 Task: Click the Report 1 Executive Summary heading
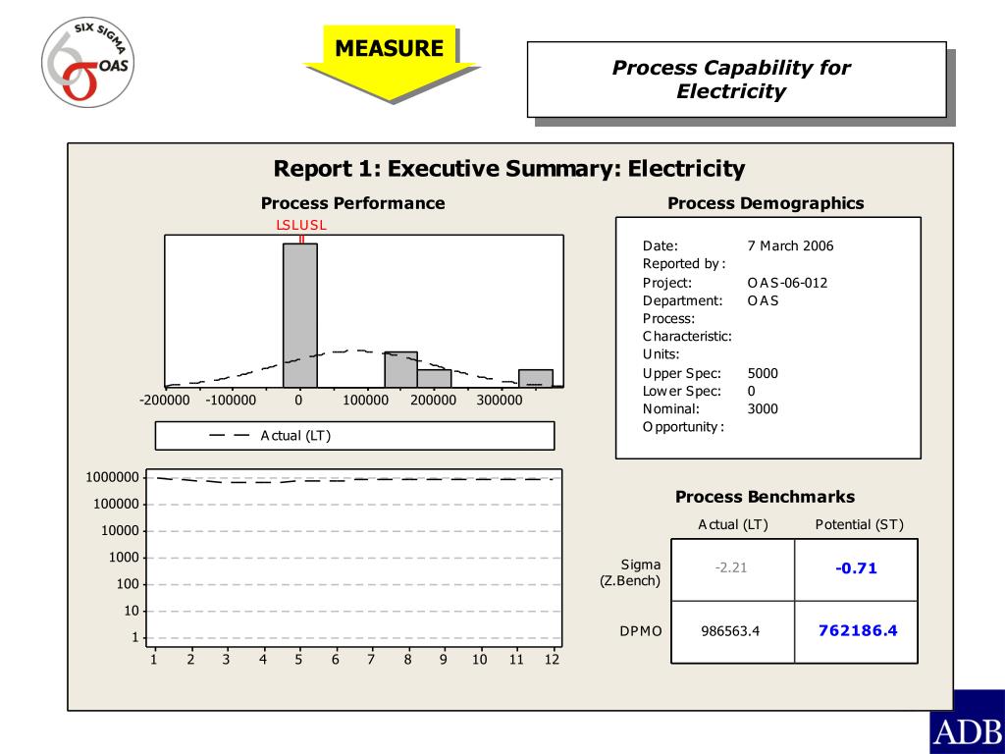(509, 168)
